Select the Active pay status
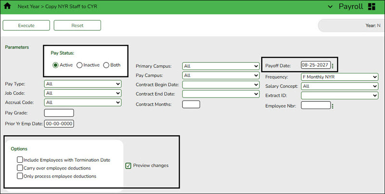This screenshot has height=194, width=385. 55,65
